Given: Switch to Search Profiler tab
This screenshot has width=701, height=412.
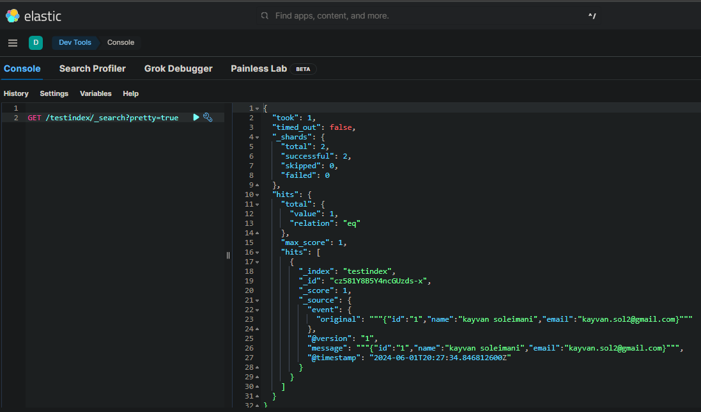Looking at the screenshot, I should [93, 68].
